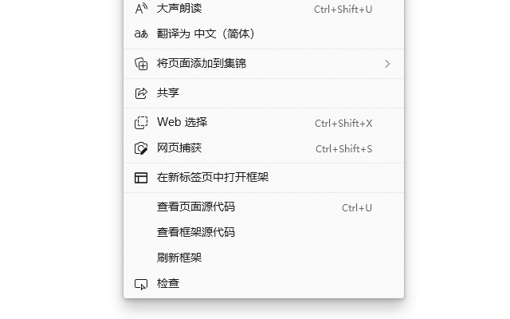Select the Web 选择 text label
Image resolution: width=510 pixels, height=319 pixels.
[182, 123]
